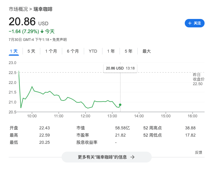The height and width of the screenshot is (170, 216).
Task: Select the 1 天 range tab
Action: [14, 51]
